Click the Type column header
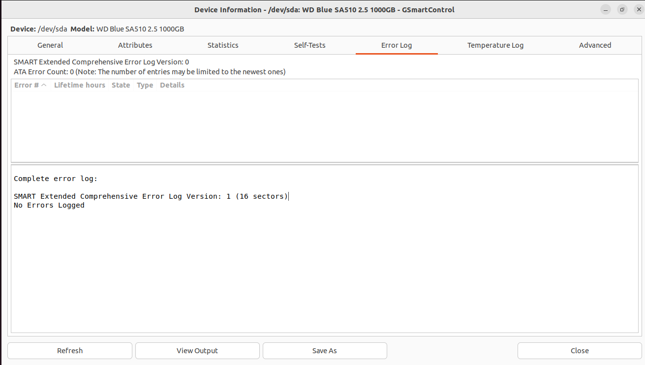The width and height of the screenshot is (645, 365). coord(145,85)
